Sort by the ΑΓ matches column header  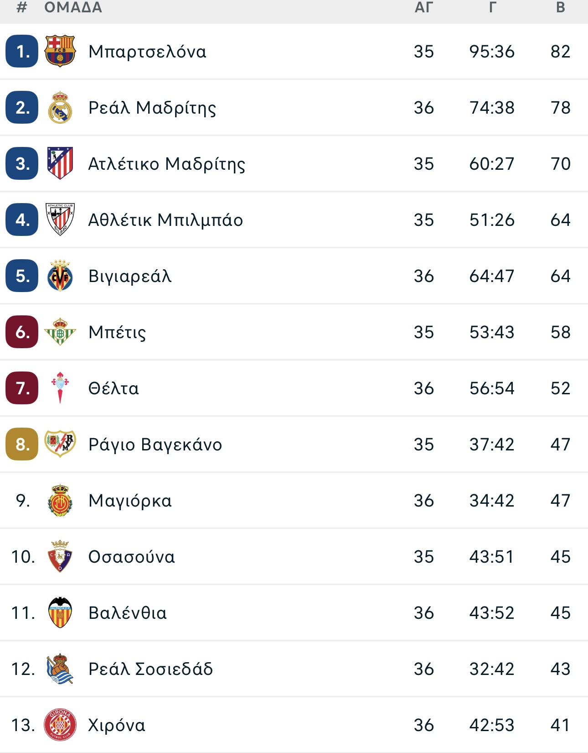(423, 7)
